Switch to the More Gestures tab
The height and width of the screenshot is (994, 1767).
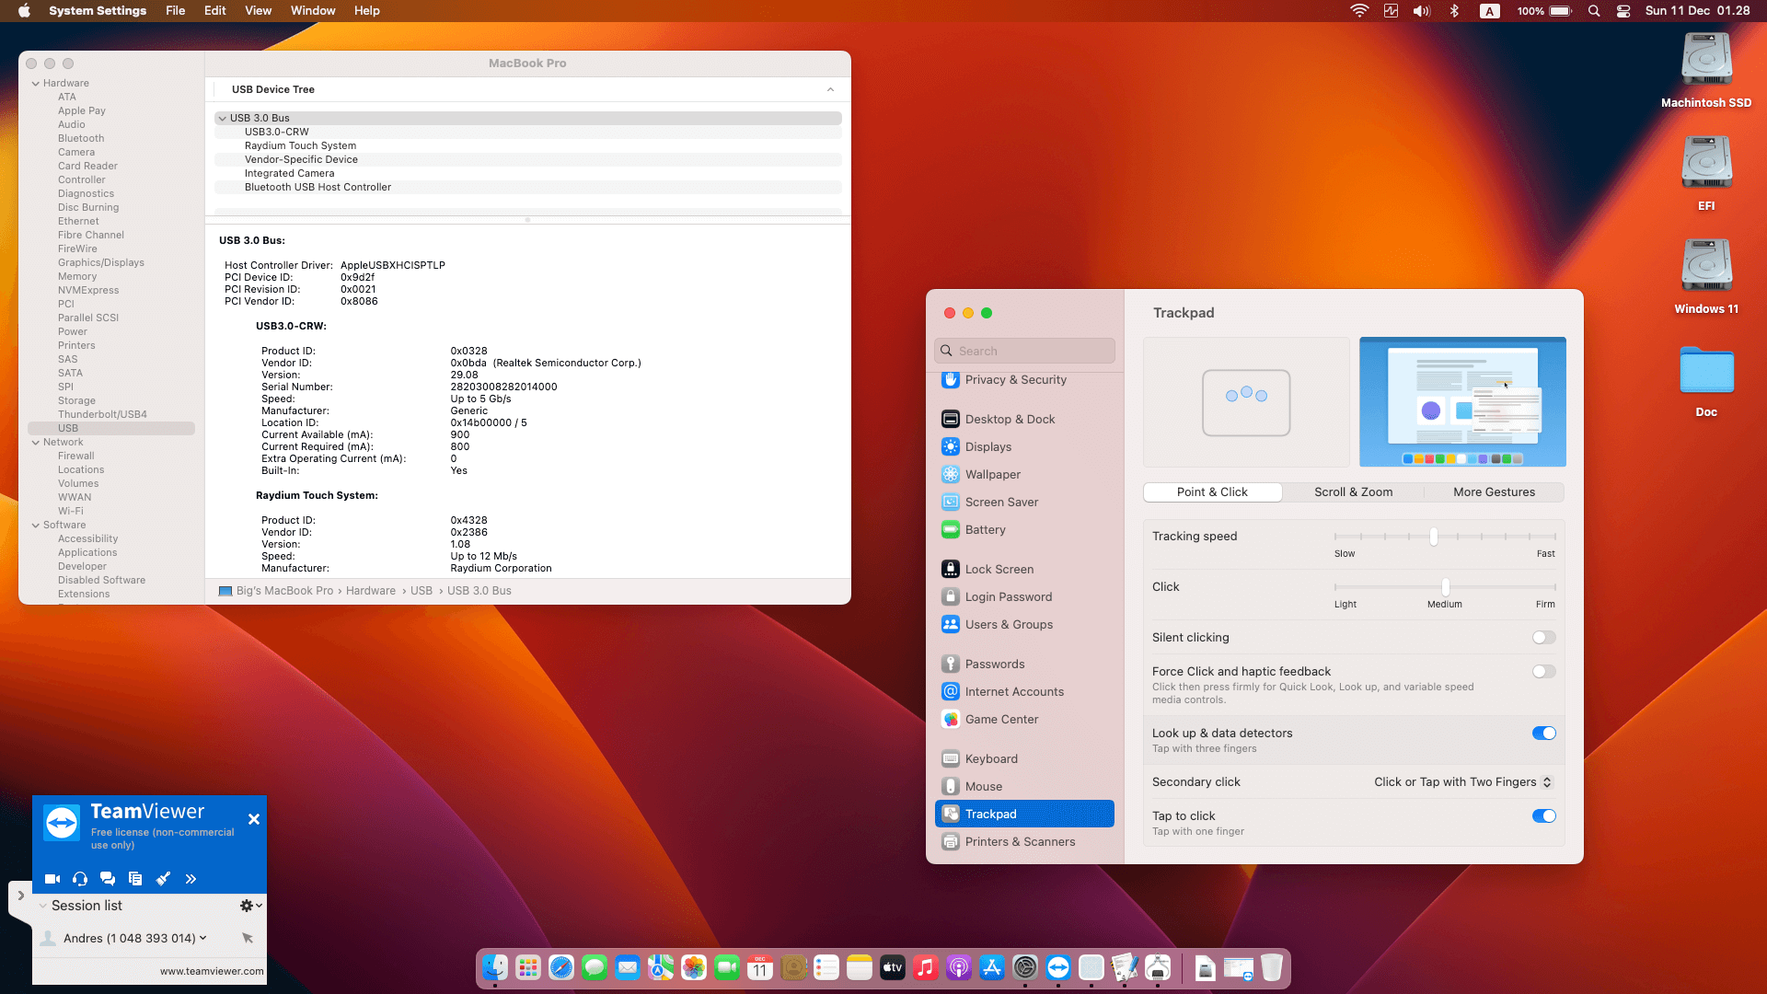point(1494,492)
